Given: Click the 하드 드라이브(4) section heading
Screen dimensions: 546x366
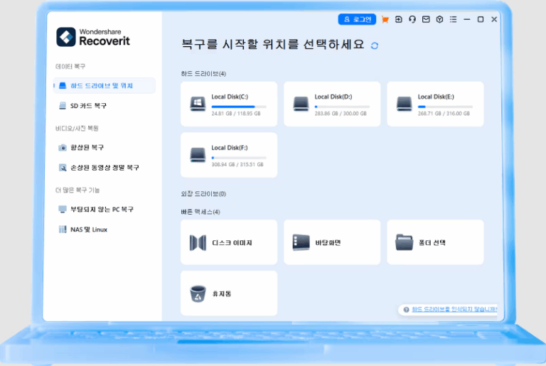Looking at the screenshot, I should tap(203, 74).
